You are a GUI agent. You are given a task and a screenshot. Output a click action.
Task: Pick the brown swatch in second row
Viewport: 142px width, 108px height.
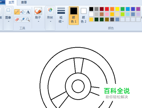pos(102,14)
